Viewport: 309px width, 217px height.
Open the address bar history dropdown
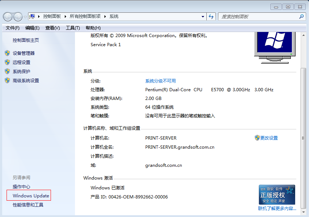[203, 17]
